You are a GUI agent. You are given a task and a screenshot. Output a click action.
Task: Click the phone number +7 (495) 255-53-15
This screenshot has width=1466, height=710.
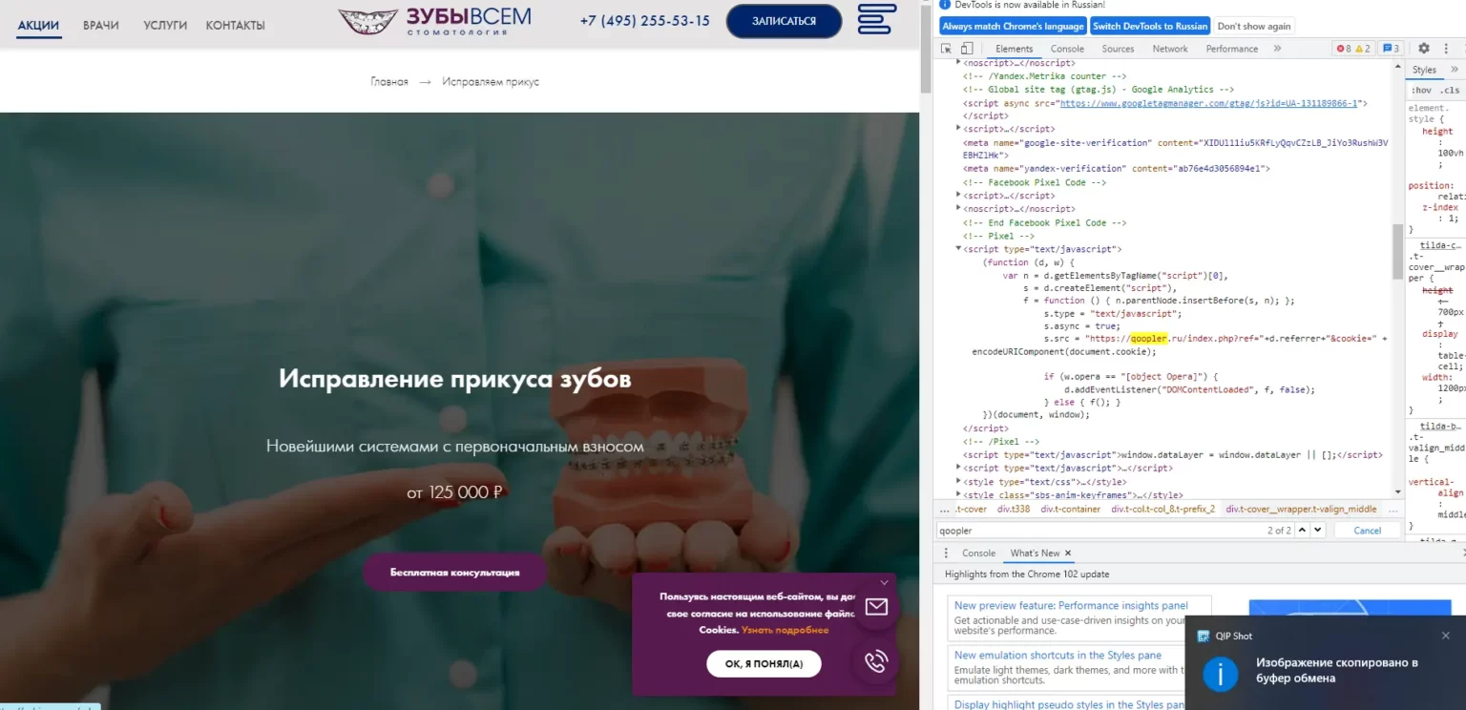pos(645,21)
